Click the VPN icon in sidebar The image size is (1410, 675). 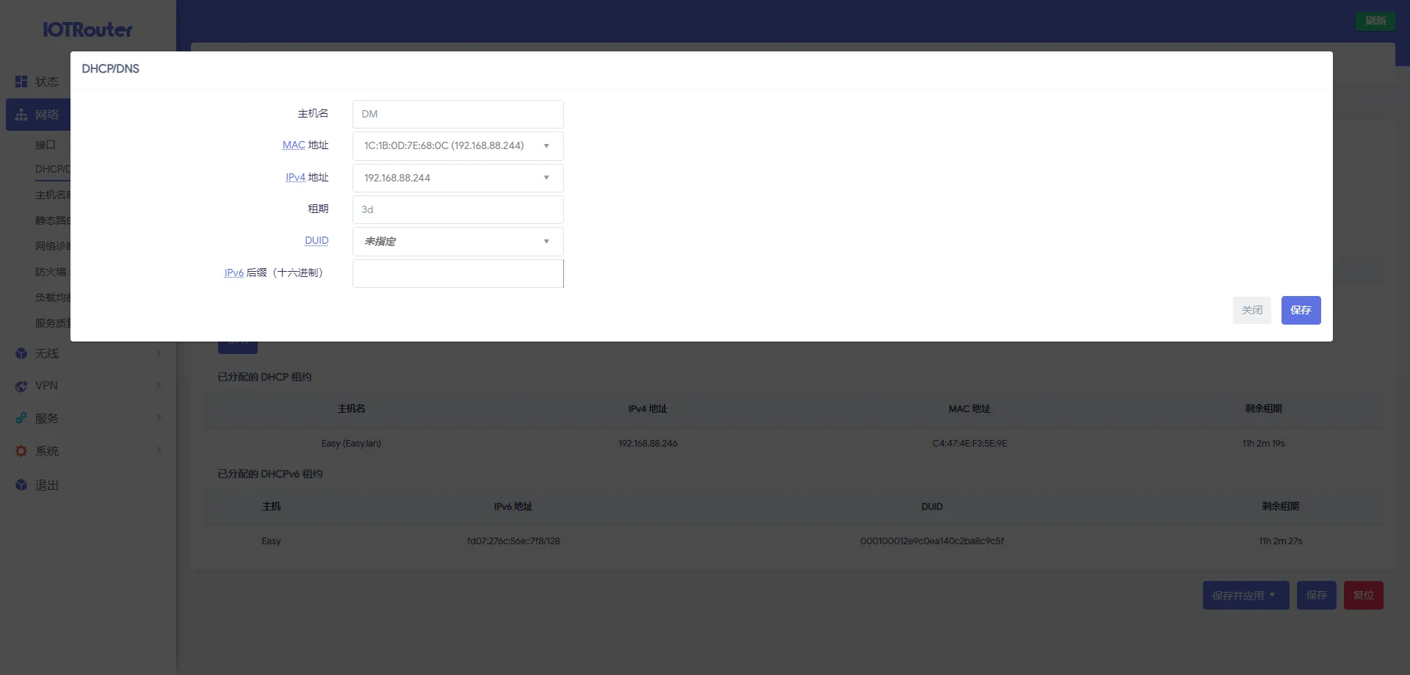pos(21,386)
